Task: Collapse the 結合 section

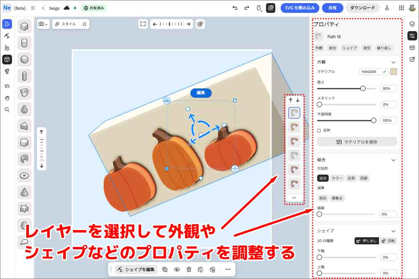Action: point(394,160)
